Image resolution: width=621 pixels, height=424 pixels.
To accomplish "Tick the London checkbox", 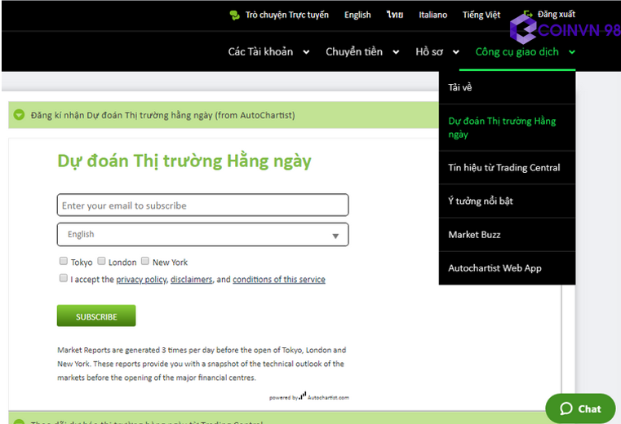I will (x=102, y=262).
